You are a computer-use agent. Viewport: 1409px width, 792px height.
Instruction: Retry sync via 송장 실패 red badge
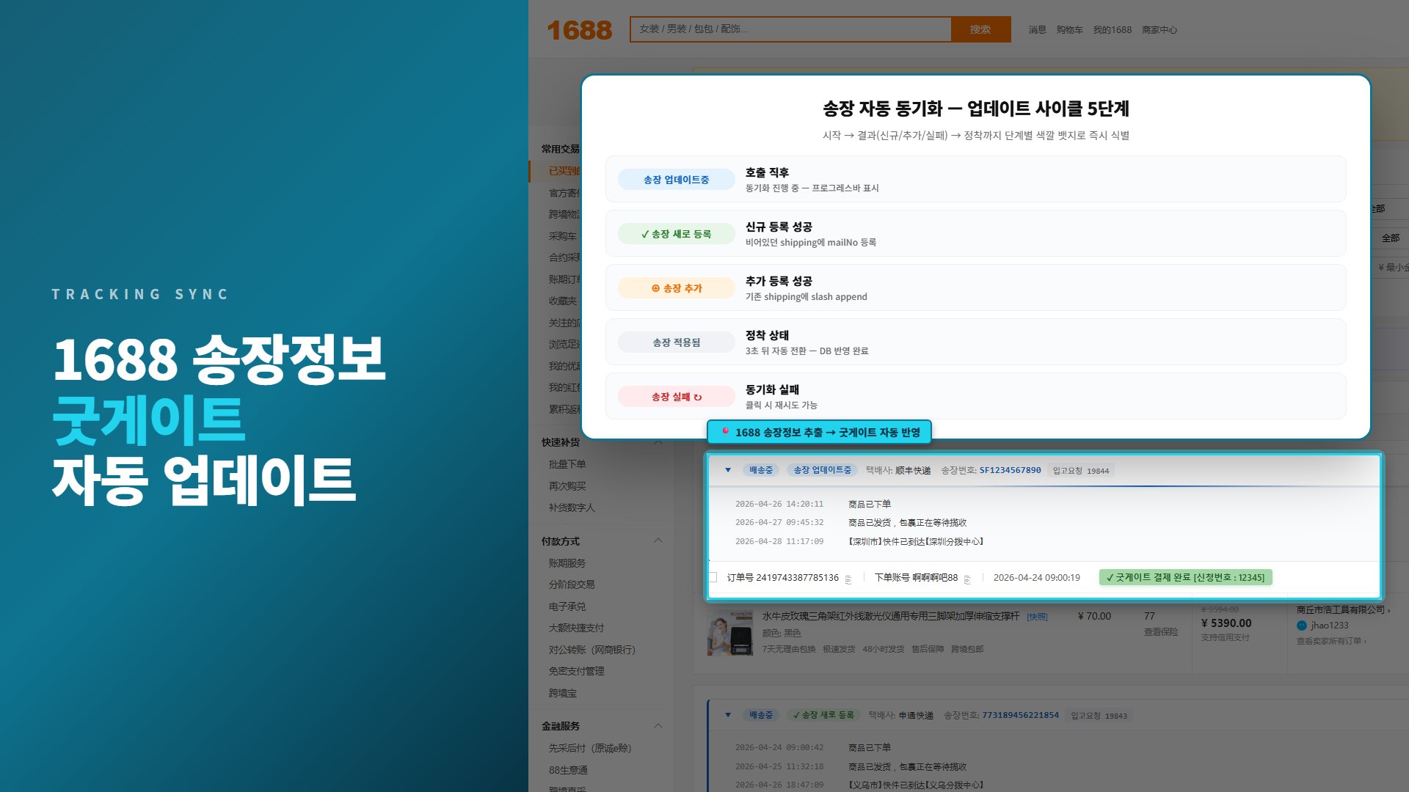(x=677, y=397)
